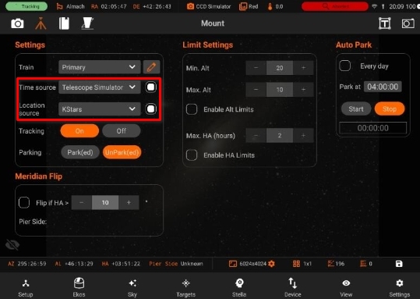Toggle the Location source checkbox
420x299 pixels.
pos(151,109)
